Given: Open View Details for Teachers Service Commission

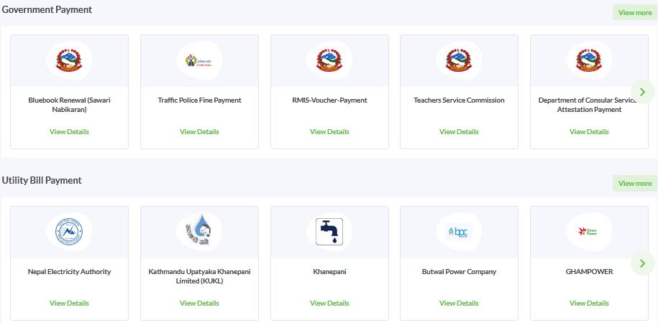Looking at the screenshot, I should click(x=459, y=131).
